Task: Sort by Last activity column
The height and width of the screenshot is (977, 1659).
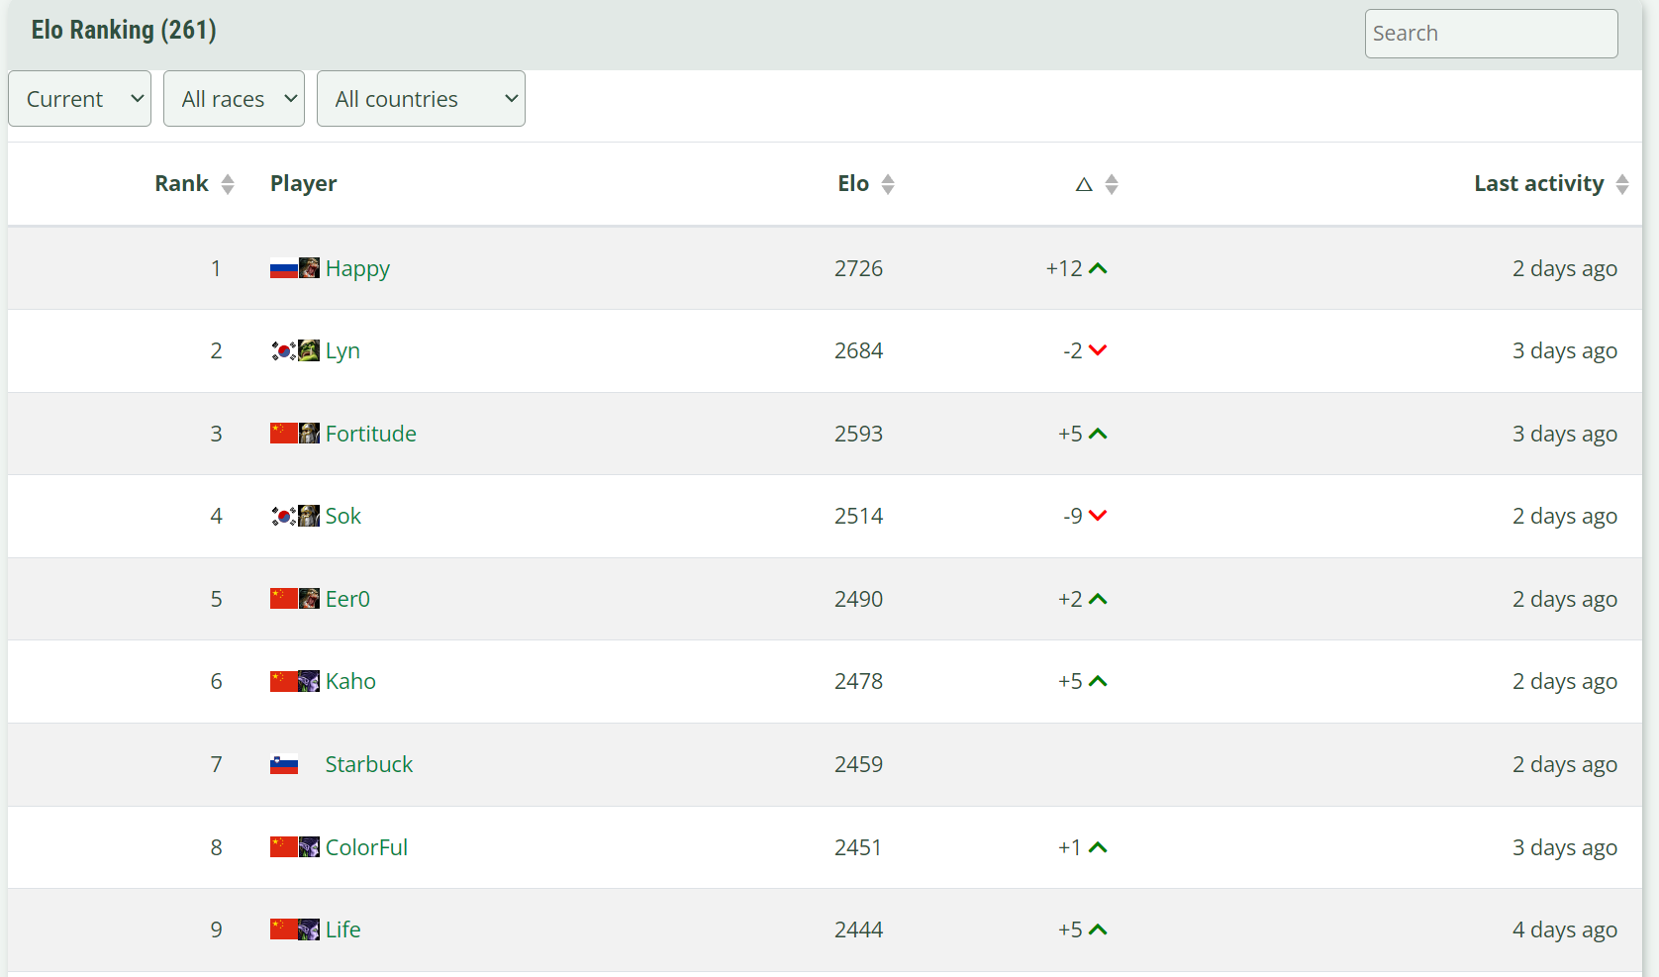Action: 1550,184
